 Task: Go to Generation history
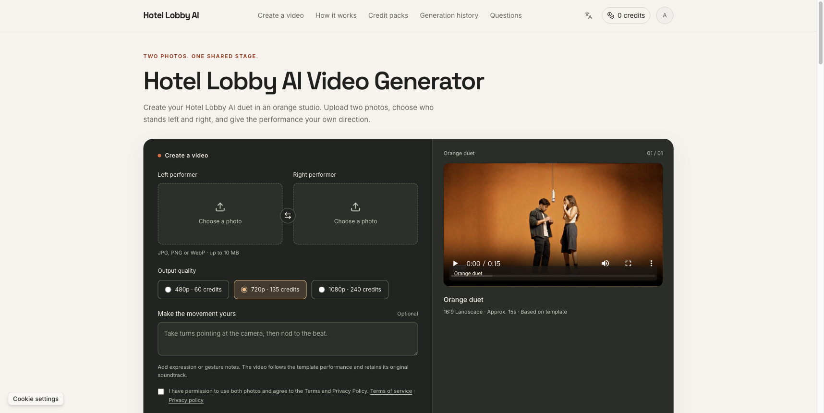pyautogui.click(x=449, y=15)
